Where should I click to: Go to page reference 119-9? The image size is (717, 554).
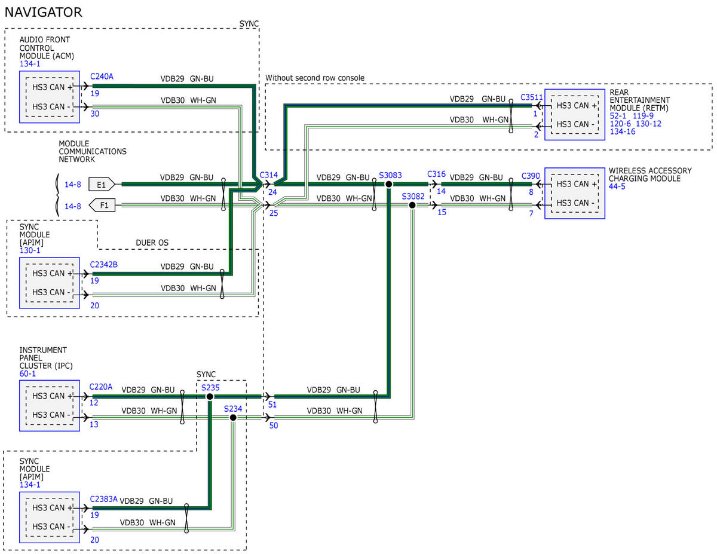[x=643, y=115]
